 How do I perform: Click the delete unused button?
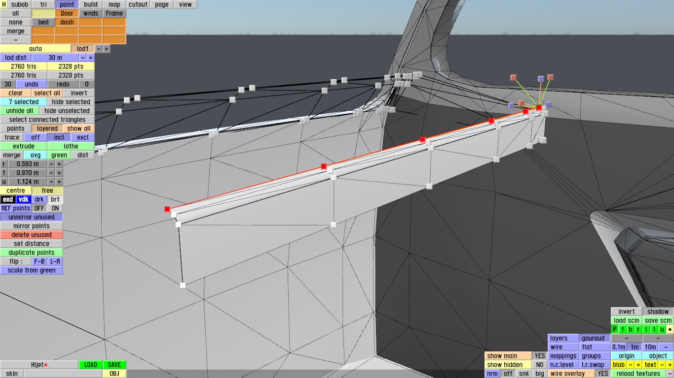pos(32,235)
